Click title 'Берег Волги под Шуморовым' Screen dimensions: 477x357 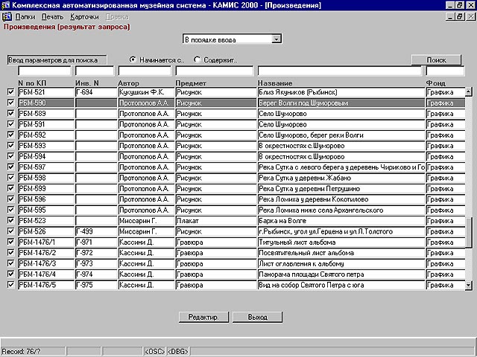coord(341,103)
